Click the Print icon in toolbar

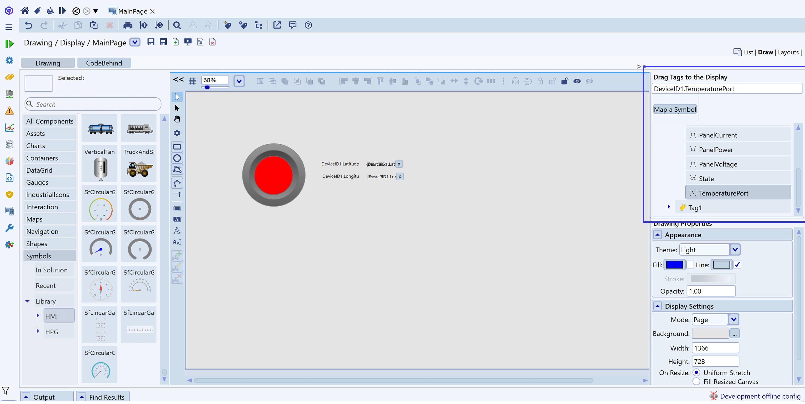(128, 25)
